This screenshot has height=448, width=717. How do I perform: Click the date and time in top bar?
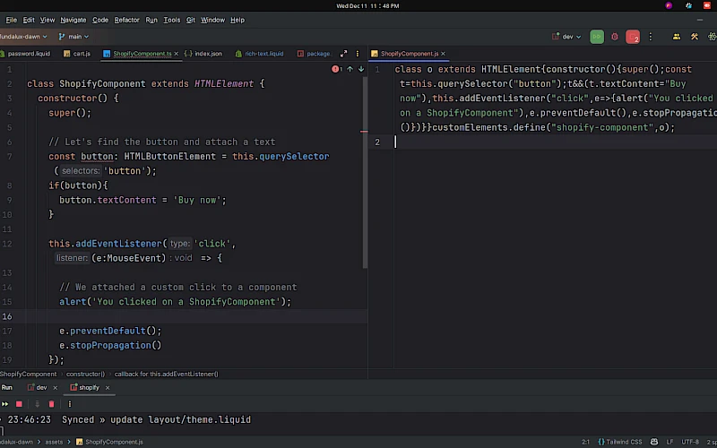tap(367, 6)
